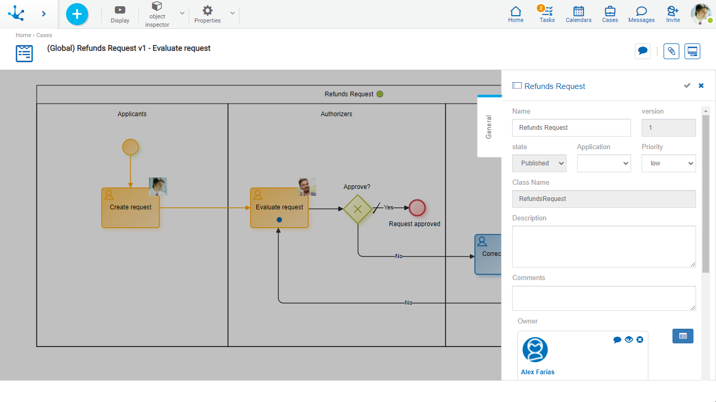
Task: Open the Priority dropdown set to low
Action: 668,163
